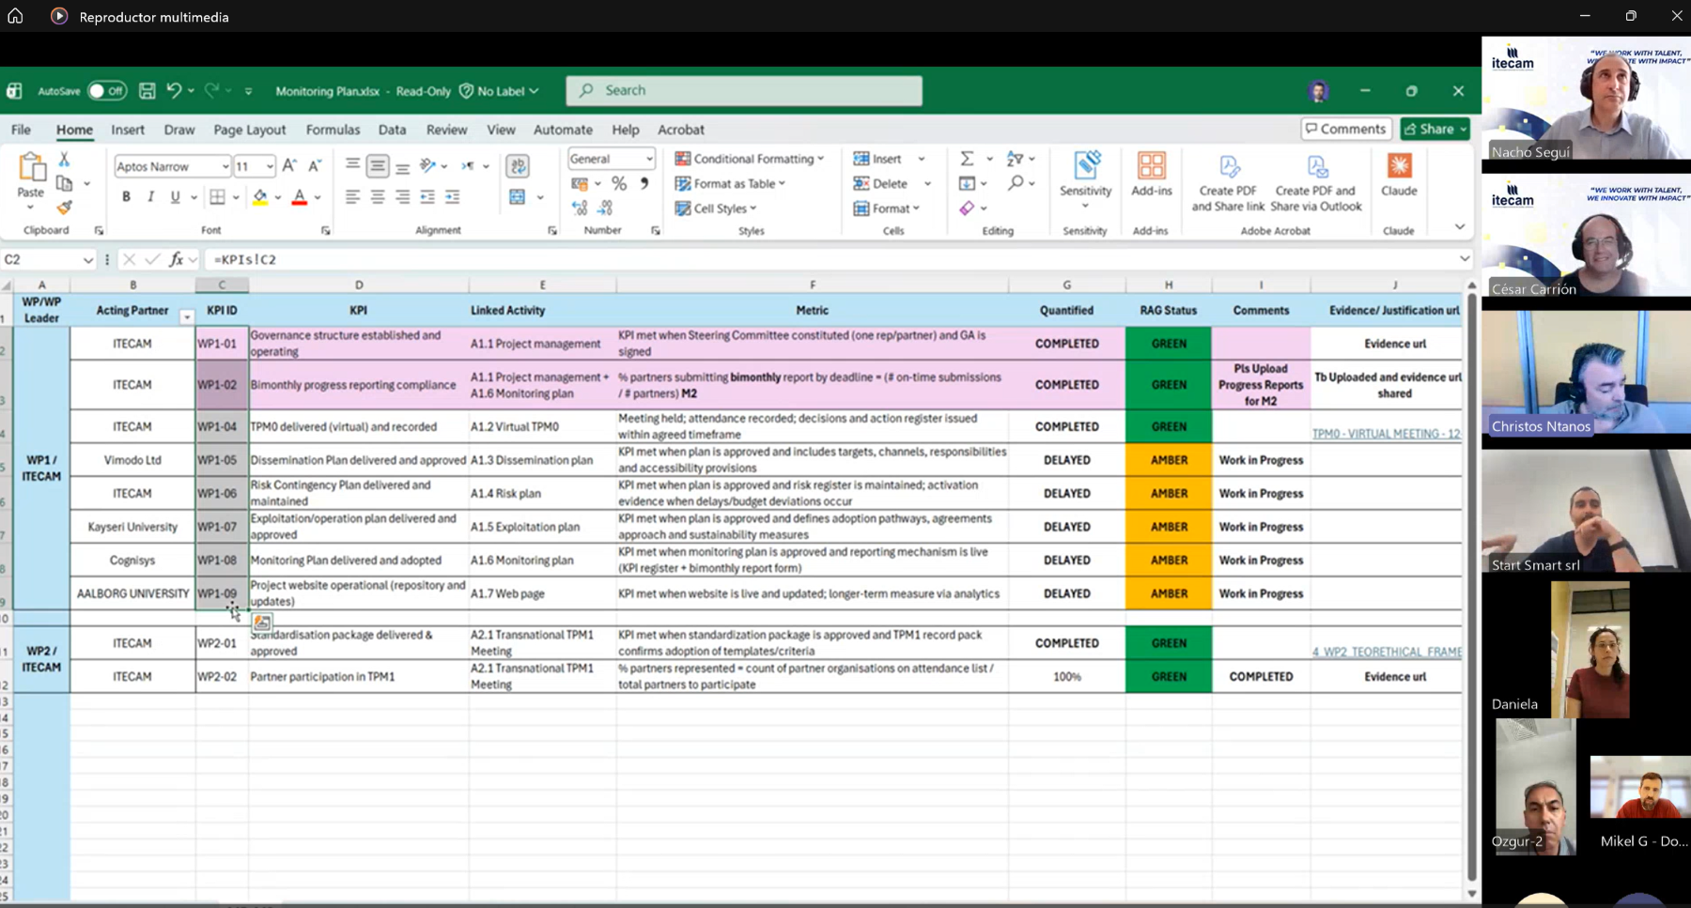Toggle Center horizontal alignment

click(378, 197)
